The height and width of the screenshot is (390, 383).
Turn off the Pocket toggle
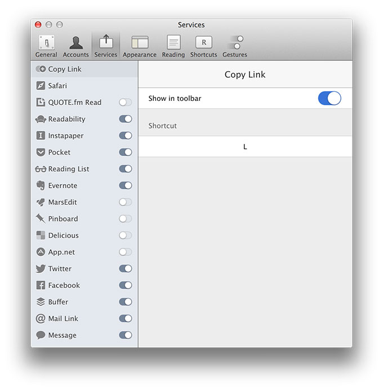point(125,152)
